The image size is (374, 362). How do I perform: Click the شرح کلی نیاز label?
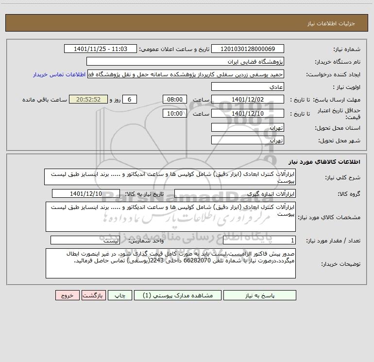(x=343, y=177)
